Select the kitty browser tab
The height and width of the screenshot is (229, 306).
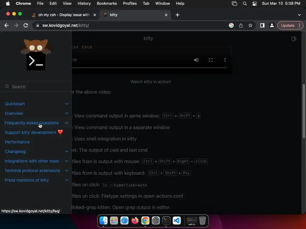click(135, 15)
